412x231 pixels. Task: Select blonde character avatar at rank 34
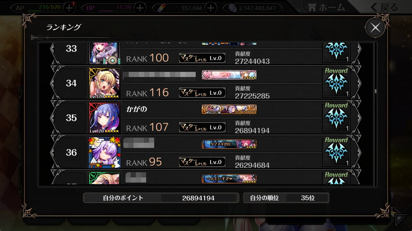point(105,83)
